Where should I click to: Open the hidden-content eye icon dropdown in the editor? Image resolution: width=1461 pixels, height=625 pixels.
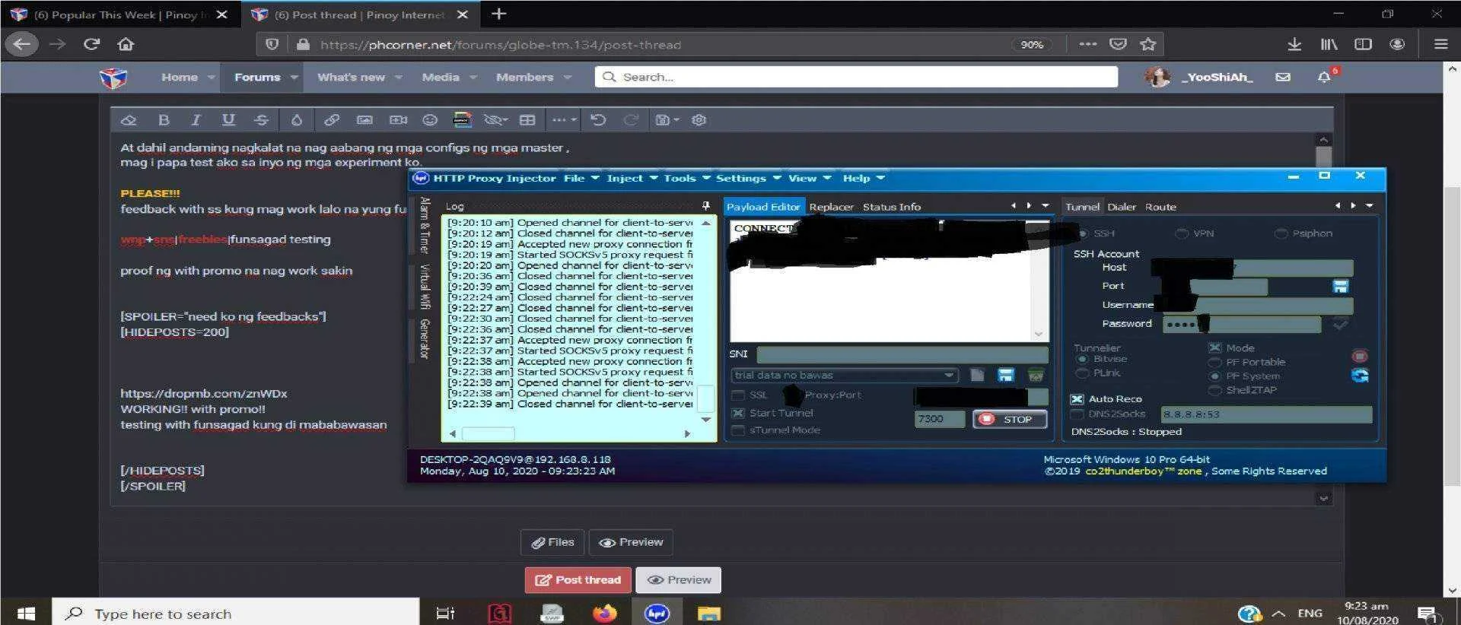pyautogui.click(x=495, y=120)
